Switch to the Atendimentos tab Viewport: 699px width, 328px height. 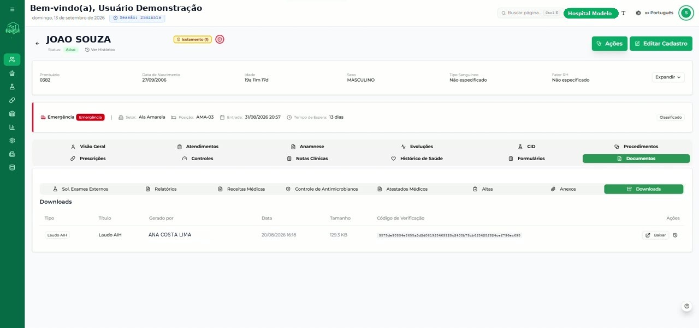(x=198, y=147)
